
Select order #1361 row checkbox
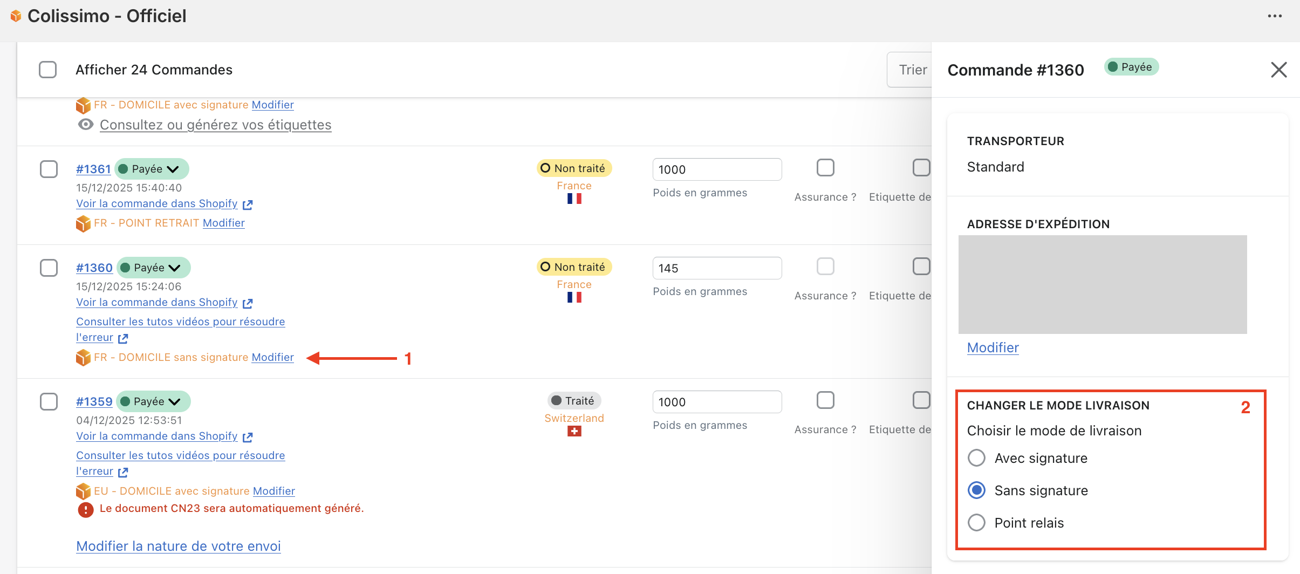tap(49, 169)
